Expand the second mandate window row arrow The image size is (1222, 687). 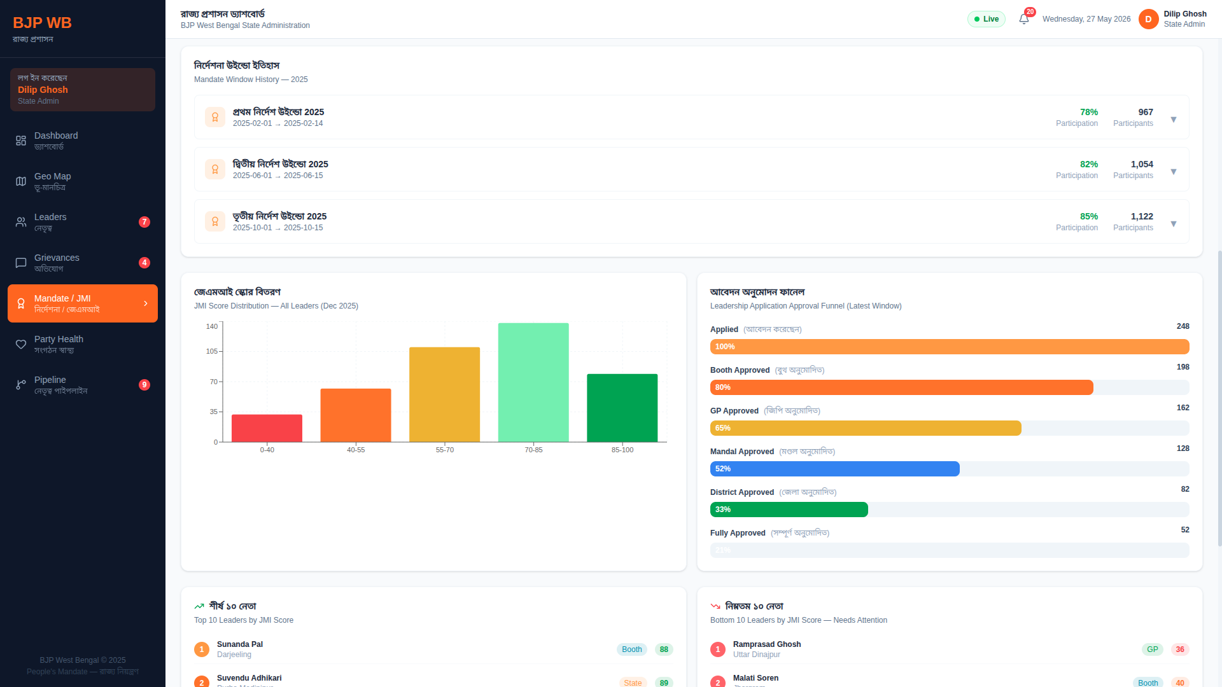point(1174,172)
